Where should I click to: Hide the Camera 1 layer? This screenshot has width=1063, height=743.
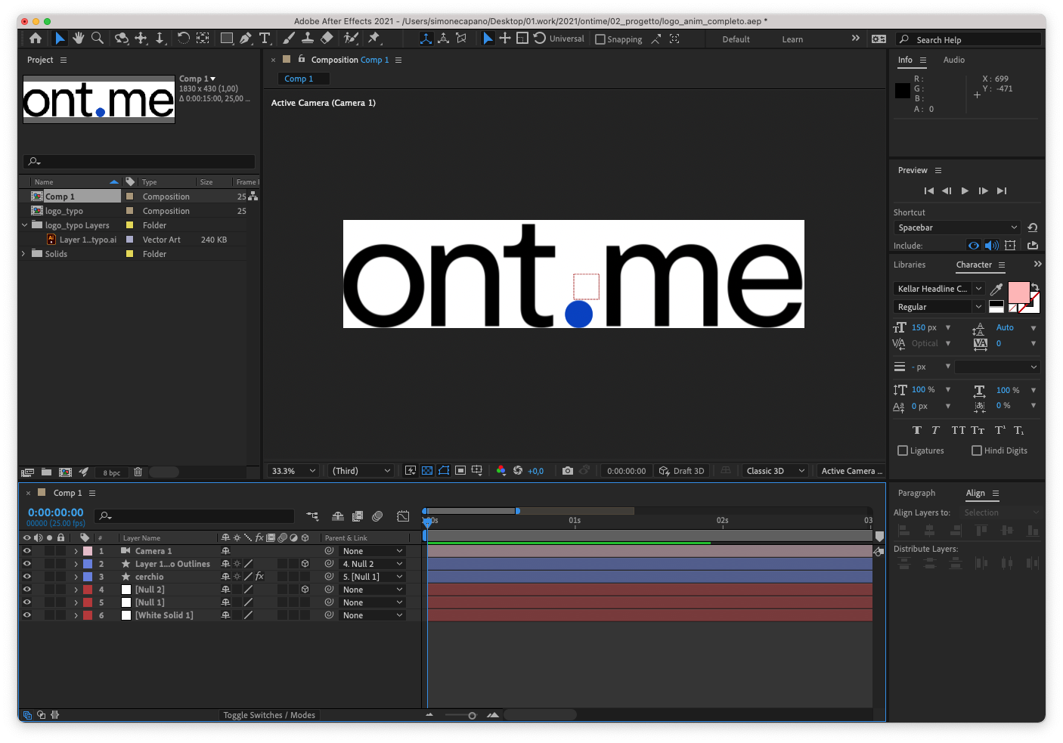(27, 551)
